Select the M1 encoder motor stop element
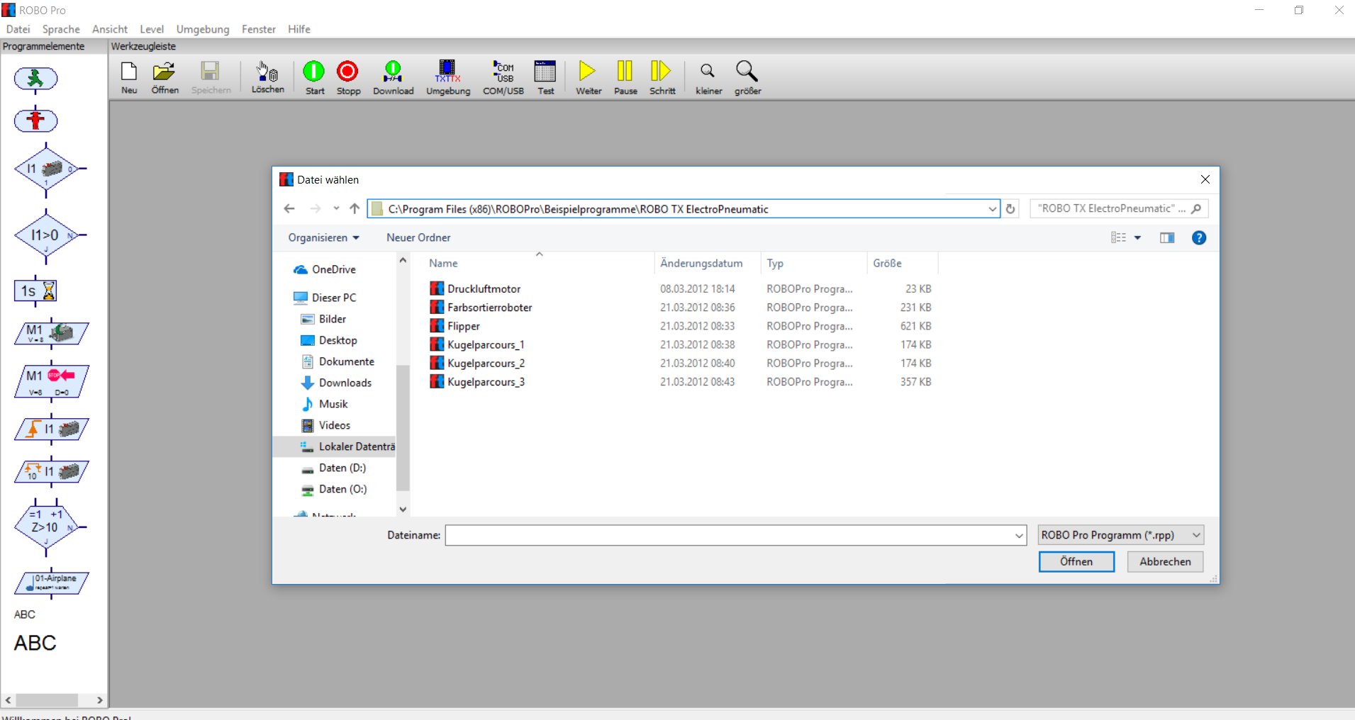This screenshot has width=1355, height=720. (x=51, y=382)
